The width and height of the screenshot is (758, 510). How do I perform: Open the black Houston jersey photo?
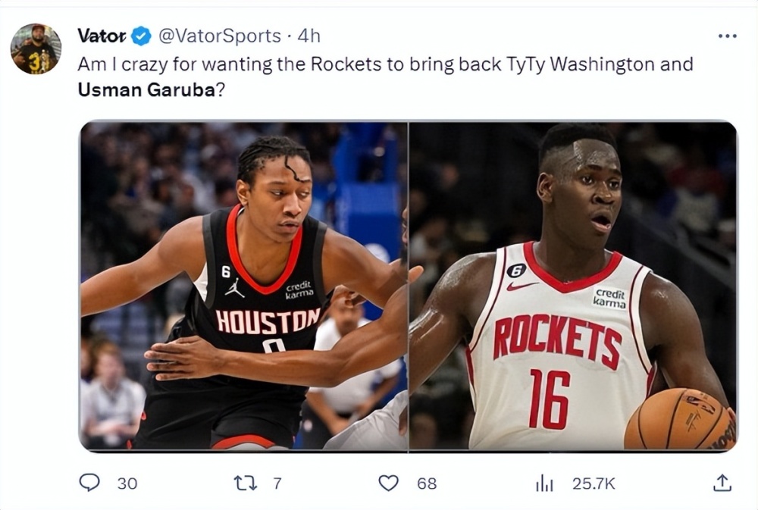[243, 286]
